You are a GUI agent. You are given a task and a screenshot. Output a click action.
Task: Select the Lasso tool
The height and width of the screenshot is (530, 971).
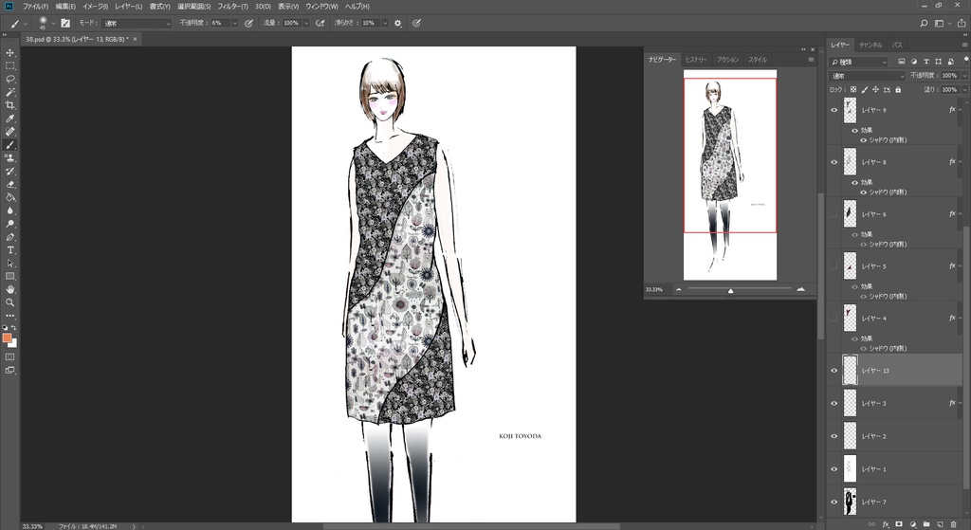pyautogui.click(x=10, y=80)
